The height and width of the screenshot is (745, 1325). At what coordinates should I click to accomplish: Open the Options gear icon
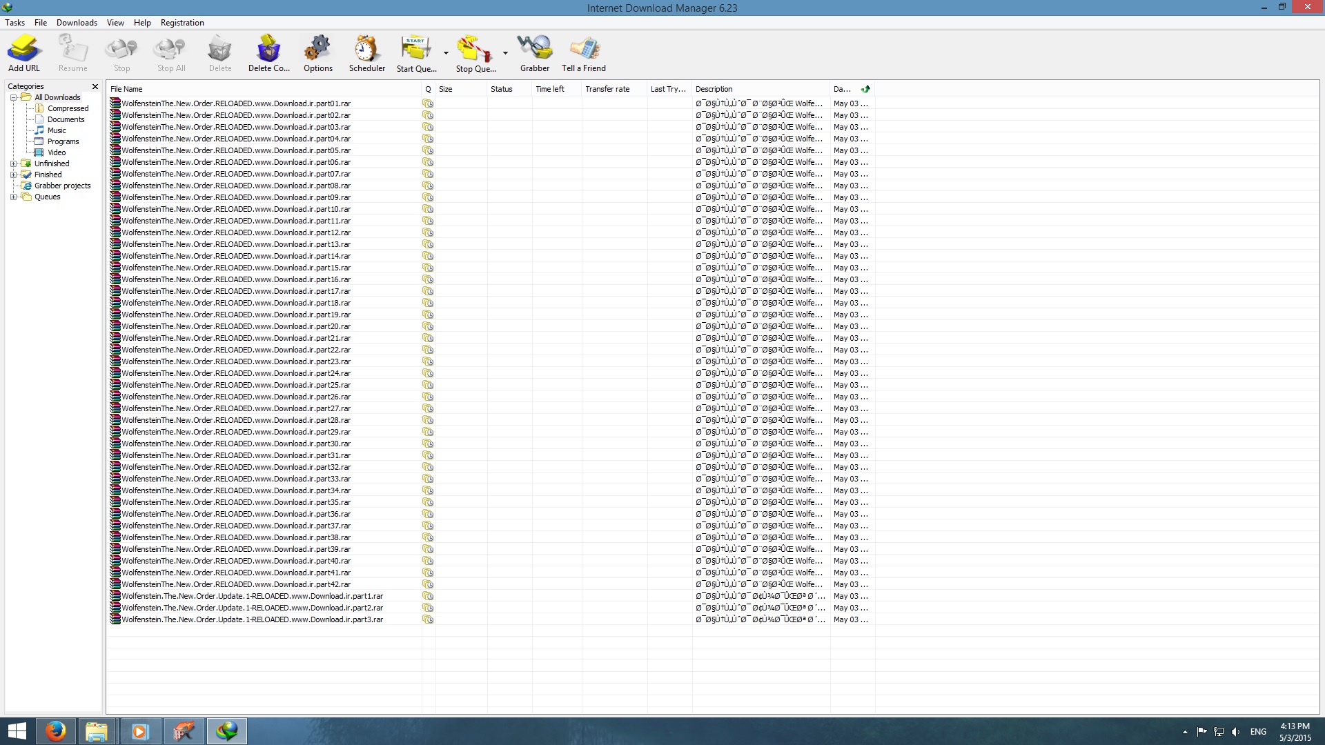click(317, 50)
